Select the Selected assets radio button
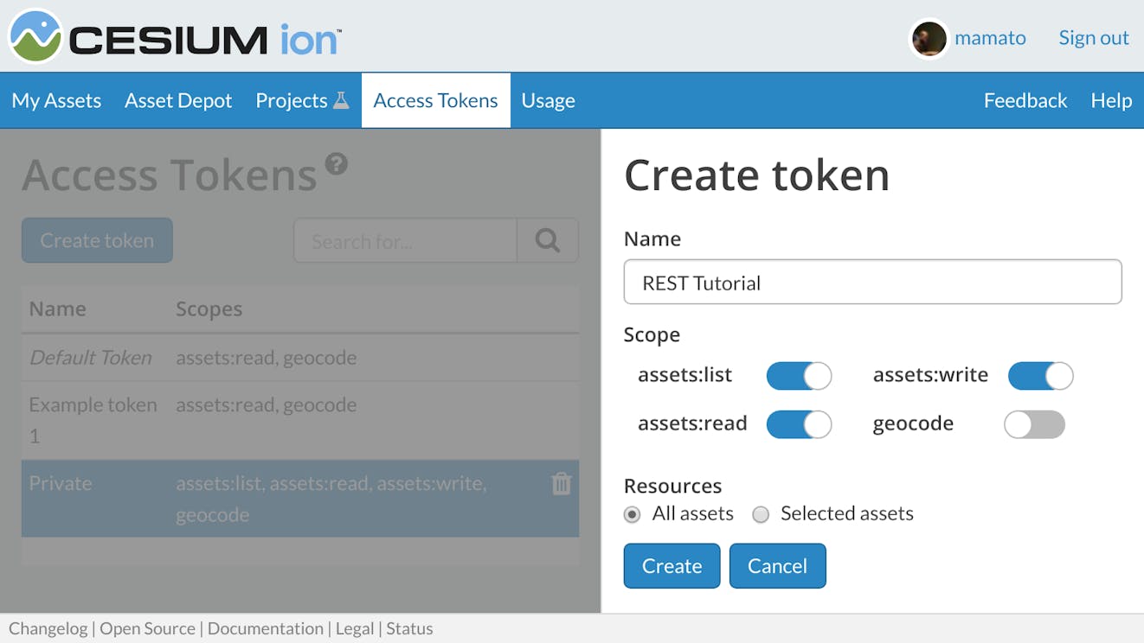1144x643 pixels. click(x=761, y=514)
